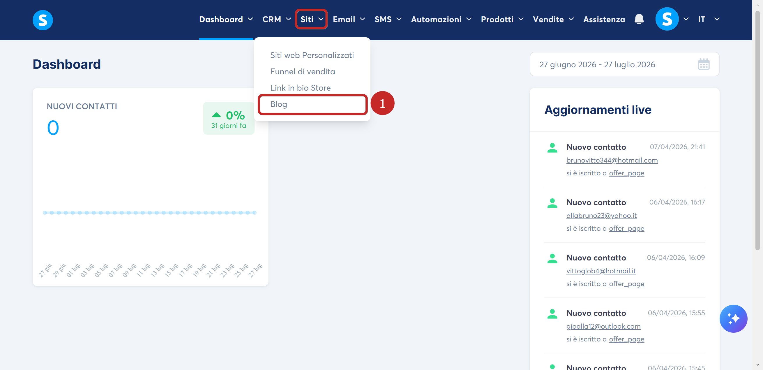Screen dimensions: 763x370
Task: Click the timestamp 06/04/2026, 16:09
Action: tap(676, 258)
